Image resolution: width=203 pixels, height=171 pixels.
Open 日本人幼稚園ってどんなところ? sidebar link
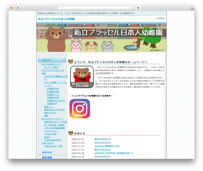coord(55,84)
